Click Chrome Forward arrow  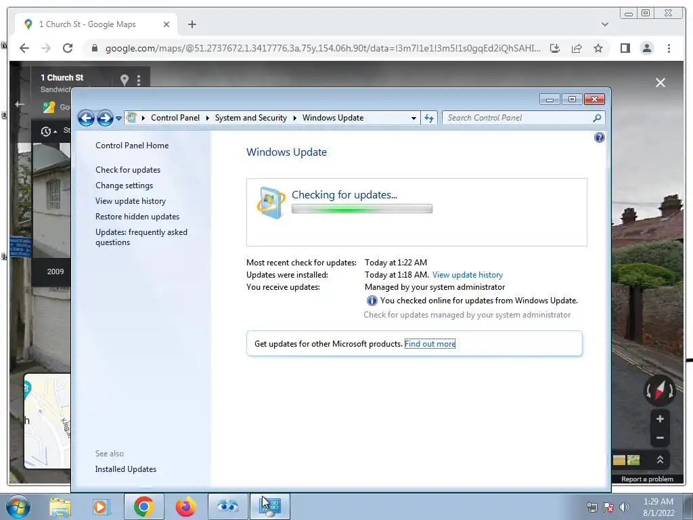tap(46, 48)
